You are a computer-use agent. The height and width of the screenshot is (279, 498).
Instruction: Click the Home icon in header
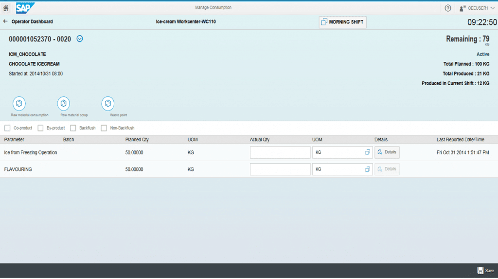6,8
